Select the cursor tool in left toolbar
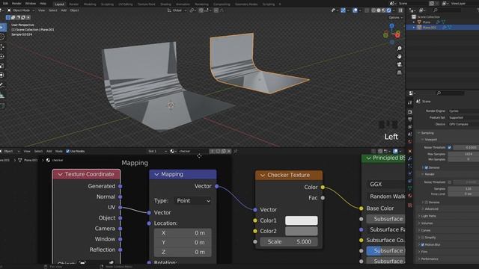479x269 pixels. [x=2, y=37]
